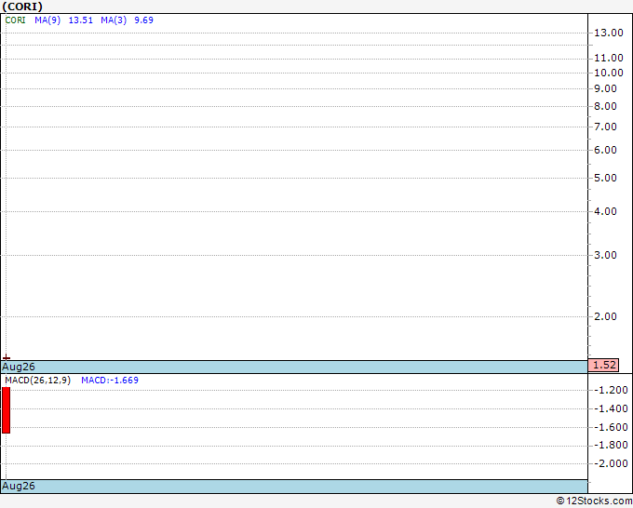Click the 7.00 price axis label
Image resolution: width=633 pixels, height=508 pixels.
(605, 127)
